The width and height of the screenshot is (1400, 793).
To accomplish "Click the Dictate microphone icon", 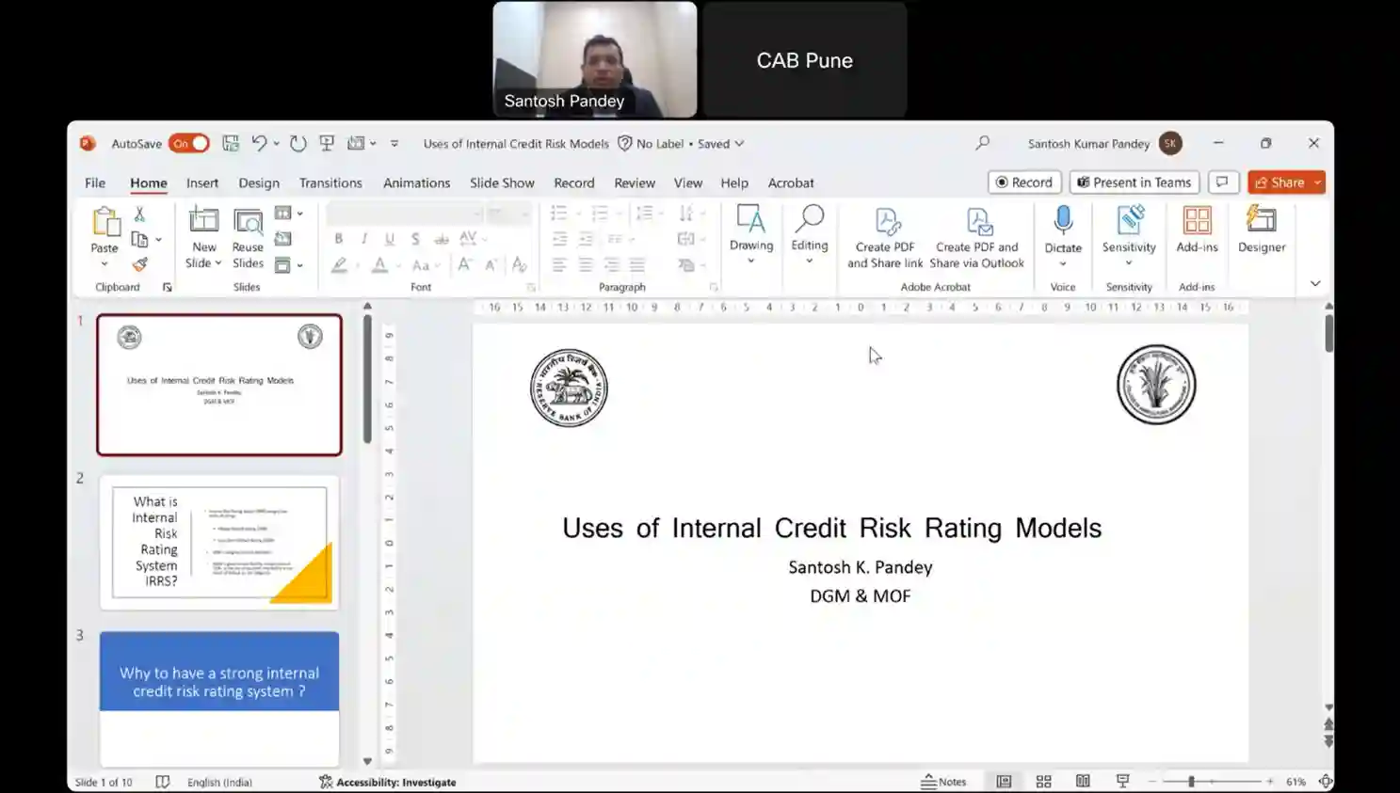I will click(1063, 221).
